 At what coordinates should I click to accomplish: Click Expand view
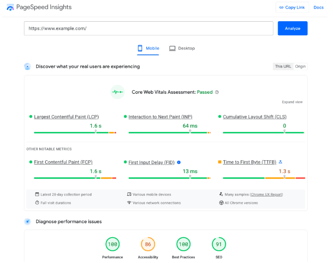pyautogui.click(x=292, y=102)
